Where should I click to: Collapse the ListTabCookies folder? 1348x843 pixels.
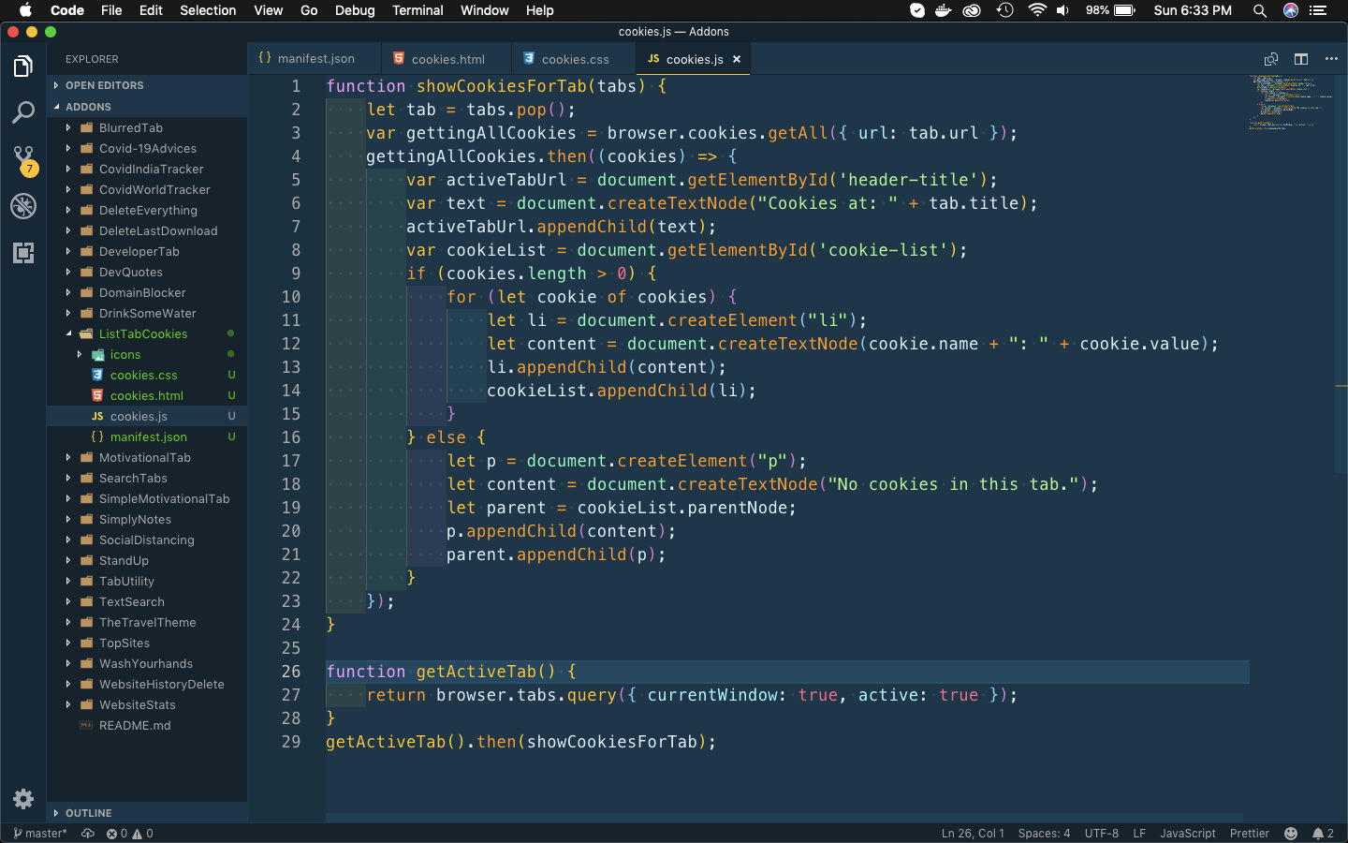click(x=147, y=333)
